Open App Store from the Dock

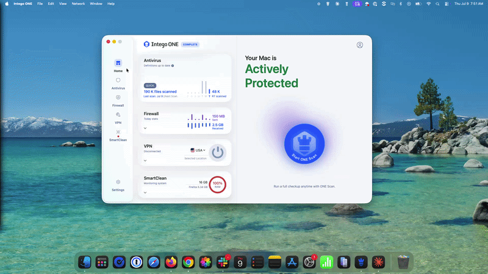pos(292,262)
